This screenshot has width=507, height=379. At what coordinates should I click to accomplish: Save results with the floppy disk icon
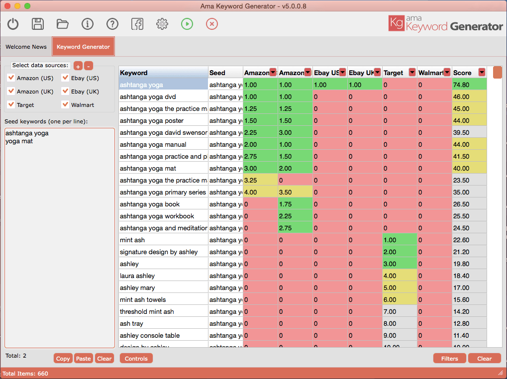coord(38,24)
